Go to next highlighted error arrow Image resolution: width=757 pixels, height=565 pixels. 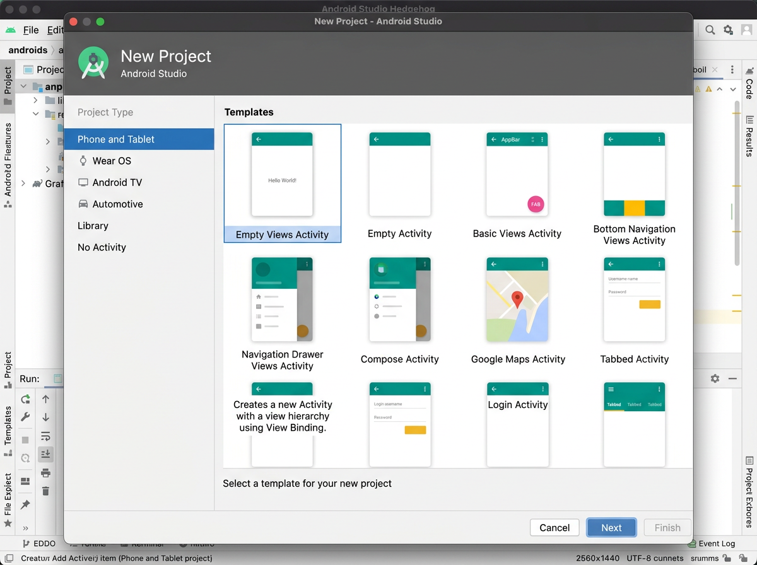coord(733,90)
